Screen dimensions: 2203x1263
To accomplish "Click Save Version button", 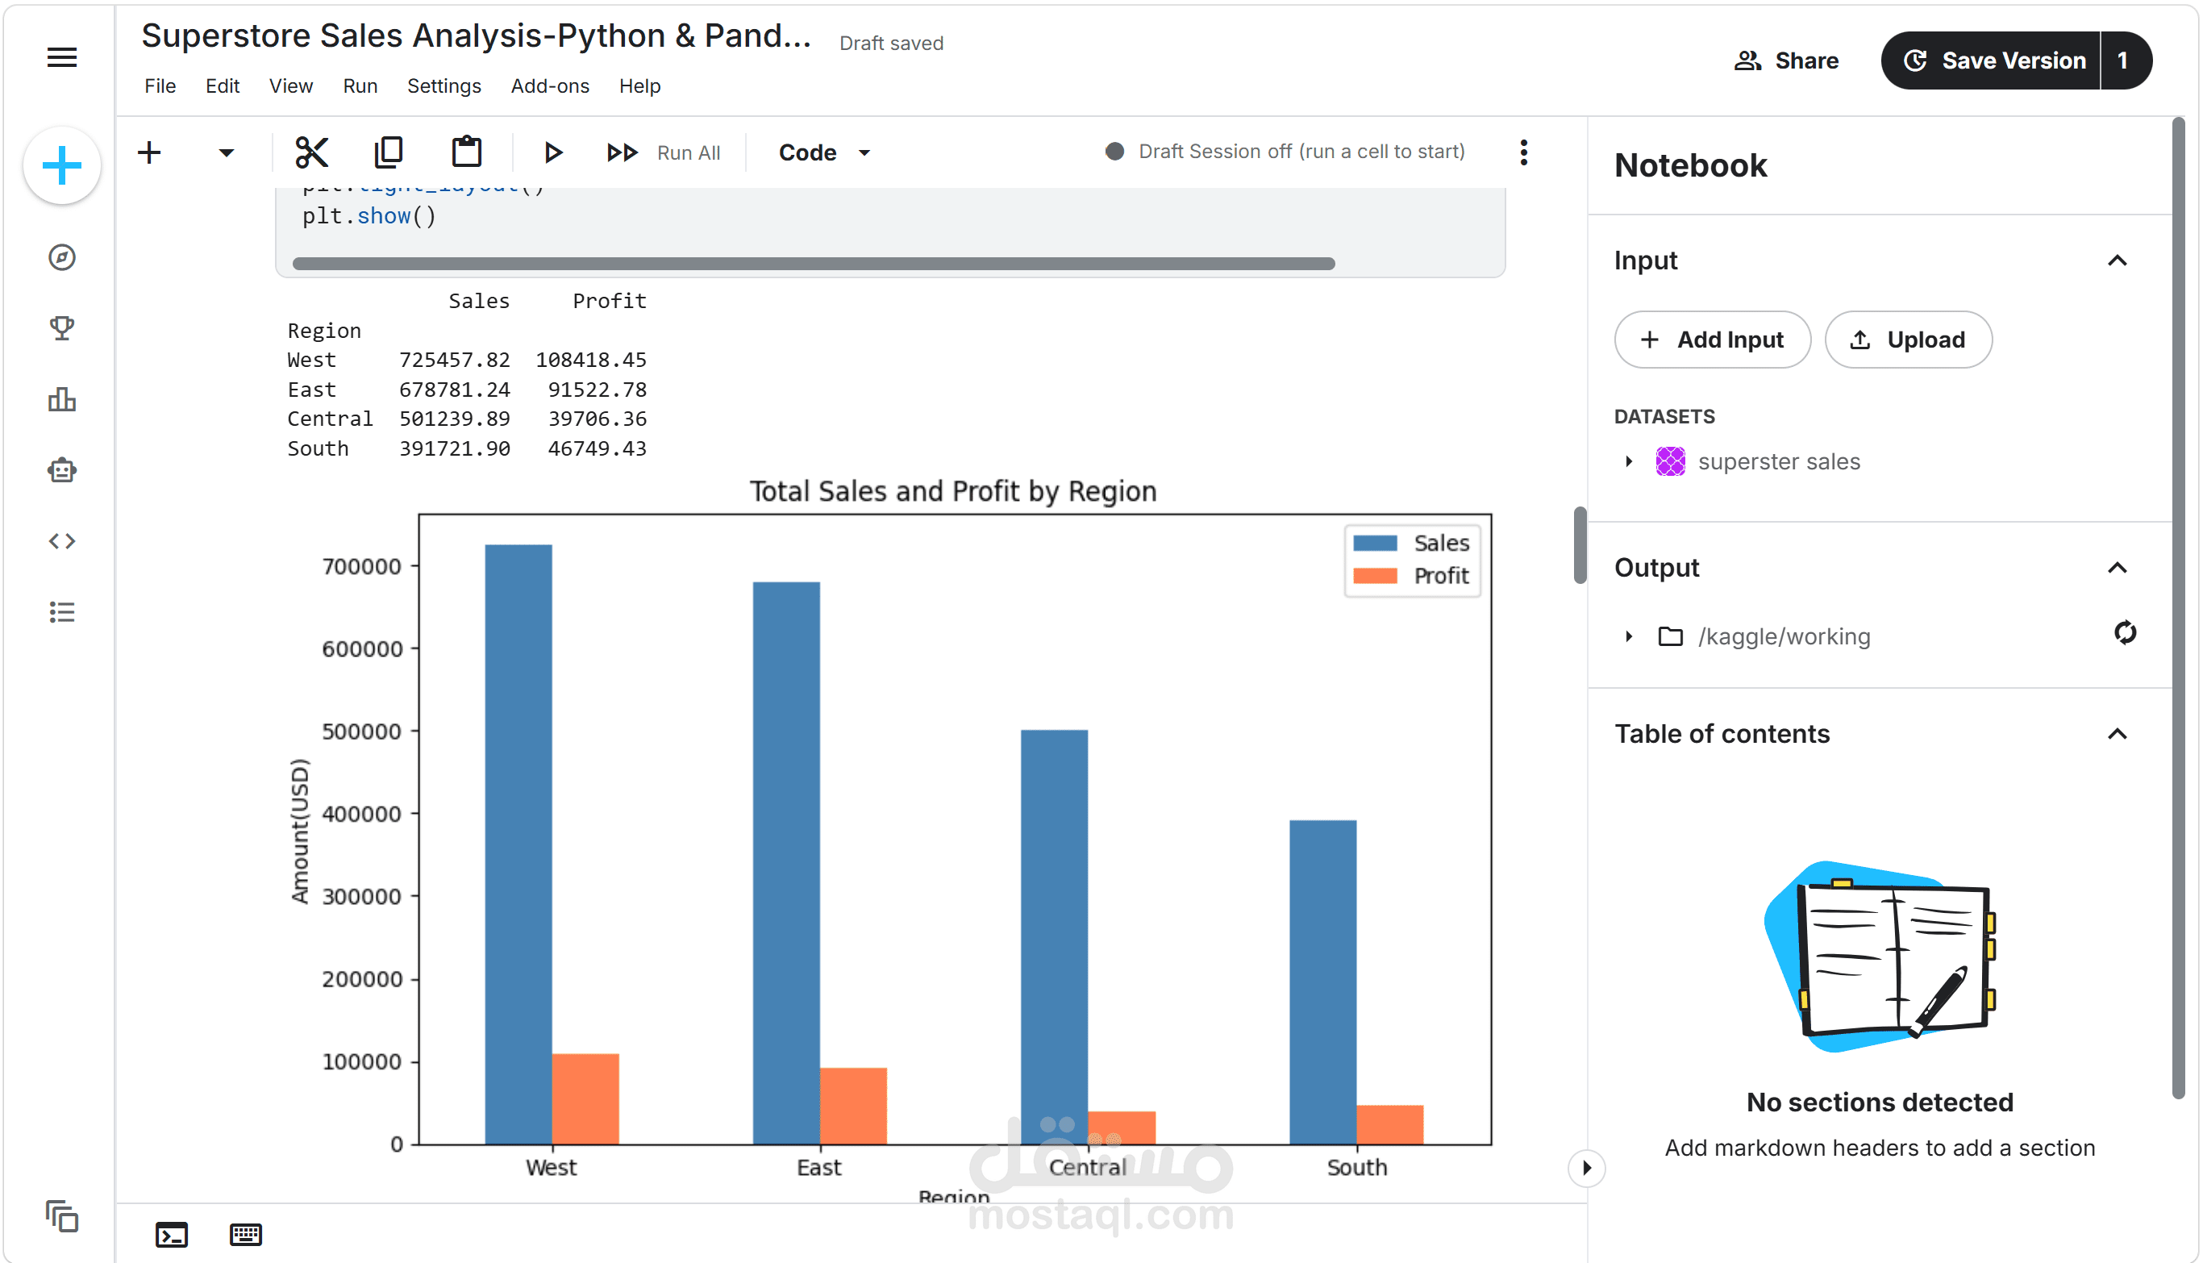I will pos(1993,60).
